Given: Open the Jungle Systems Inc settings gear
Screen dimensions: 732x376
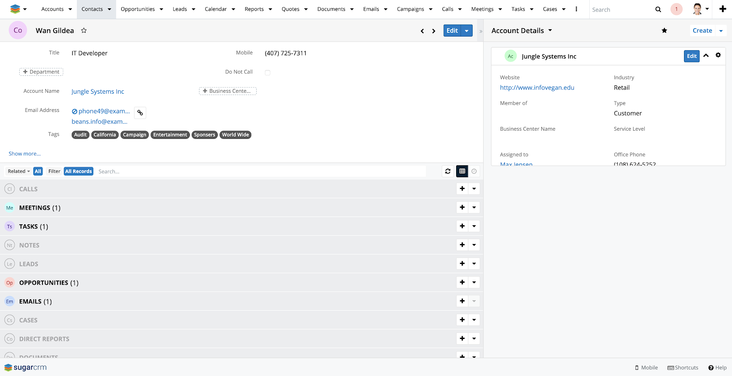Looking at the screenshot, I should point(718,55).
